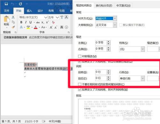Open the 文件 File tab
The height and width of the screenshot is (124, 160).
[7, 11]
